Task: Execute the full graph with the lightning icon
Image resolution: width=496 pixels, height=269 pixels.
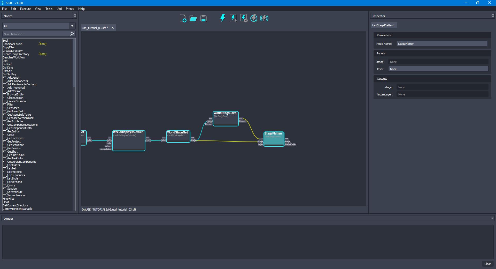Action: pos(222,18)
